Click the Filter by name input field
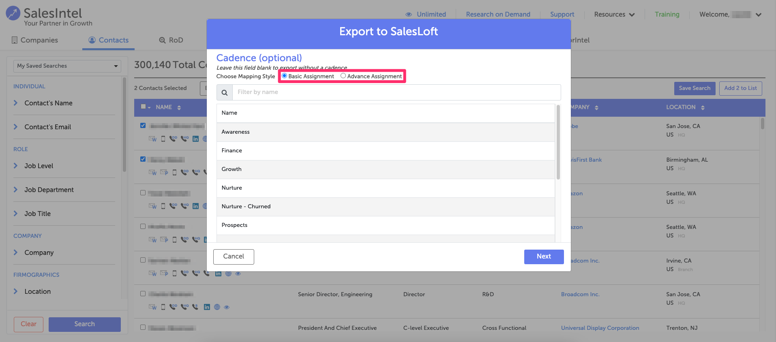 (x=397, y=92)
